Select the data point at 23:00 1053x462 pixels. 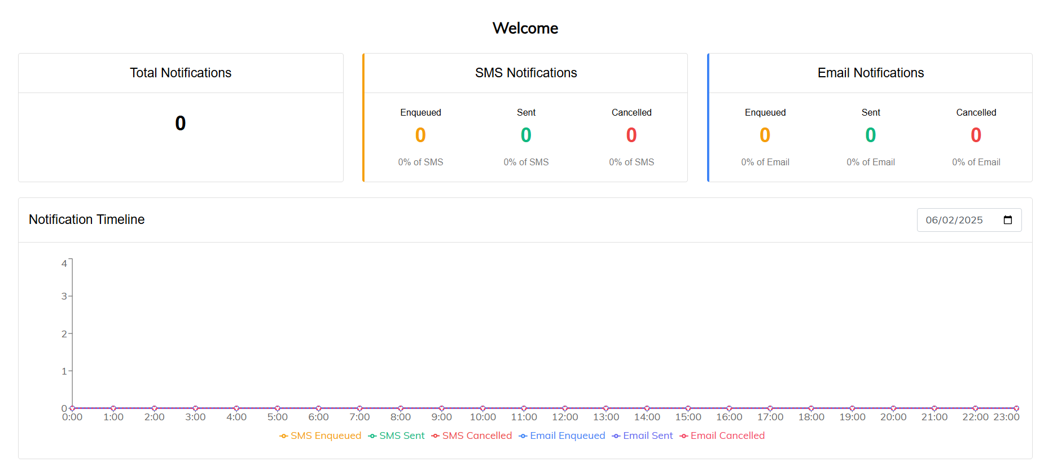coord(1016,408)
